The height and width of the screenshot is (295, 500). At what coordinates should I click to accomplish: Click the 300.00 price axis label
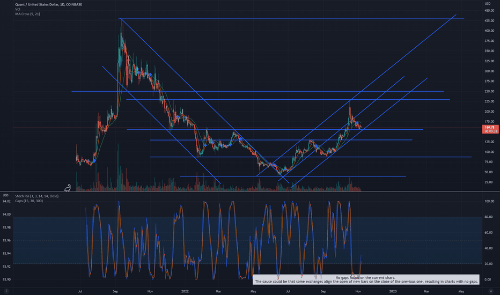489,71
